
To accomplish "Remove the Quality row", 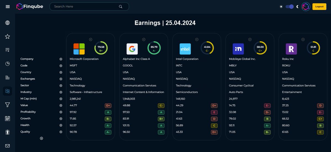I will point(61,132).
